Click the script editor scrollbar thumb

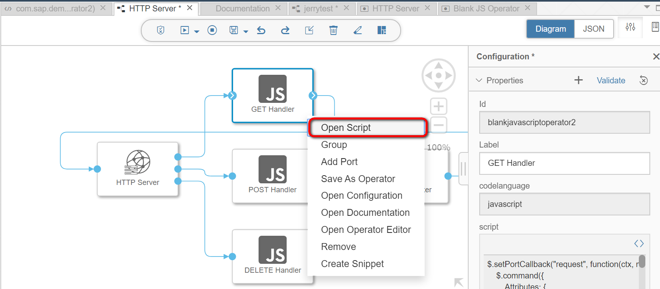642,261
